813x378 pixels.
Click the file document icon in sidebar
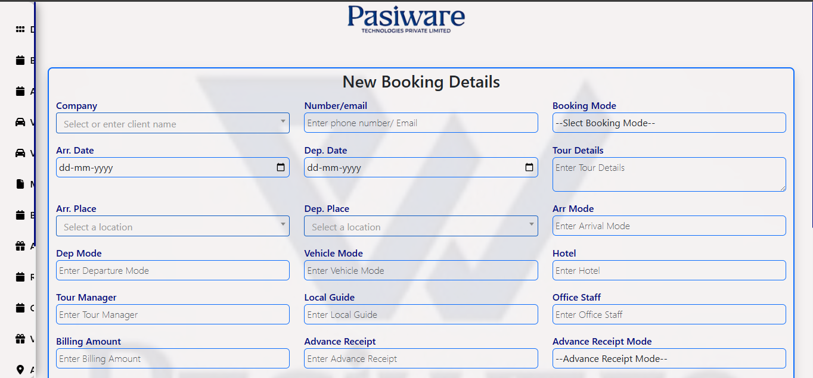click(x=20, y=184)
